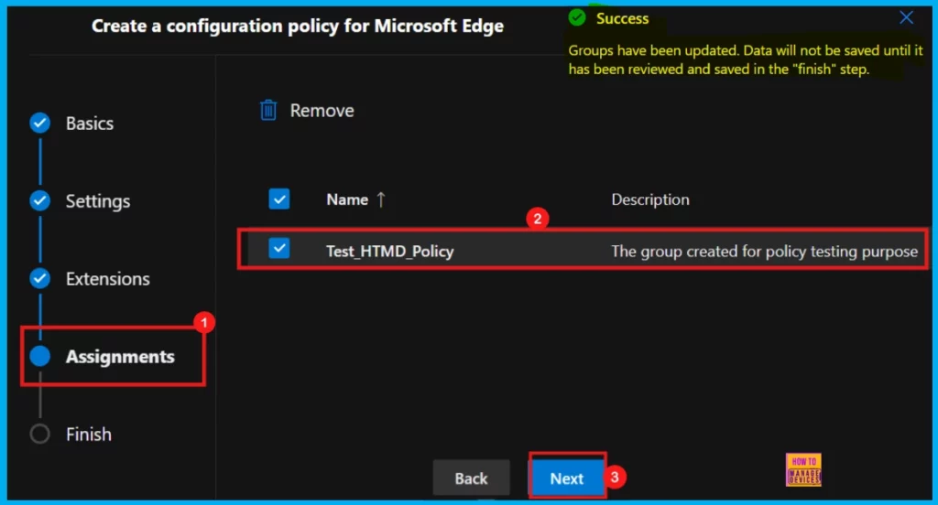Click the Back button

[472, 478]
